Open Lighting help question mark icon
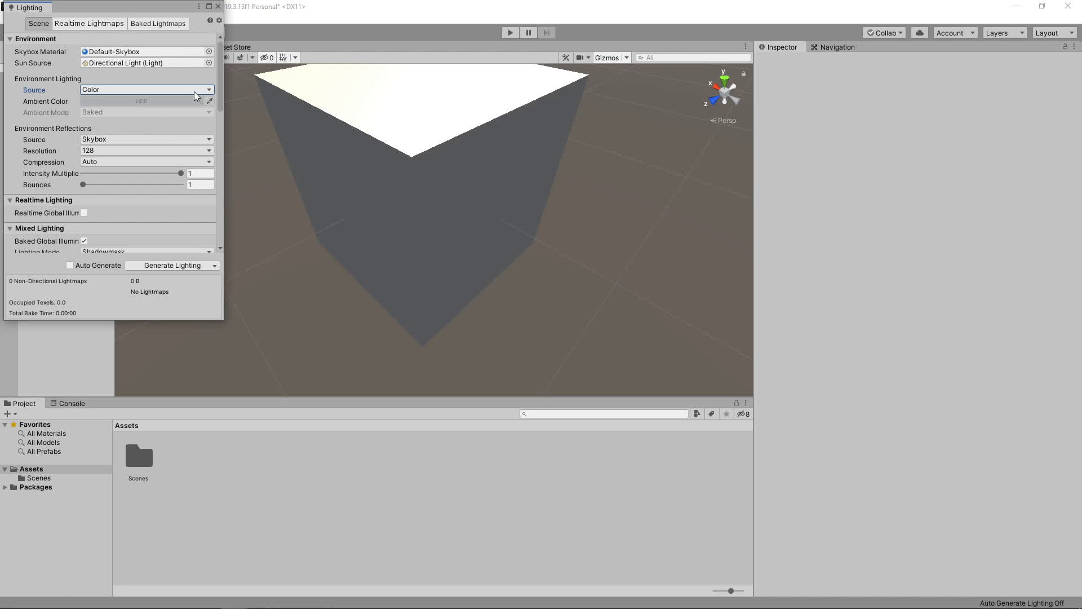The height and width of the screenshot is (609, 1082). pos(210,20)
